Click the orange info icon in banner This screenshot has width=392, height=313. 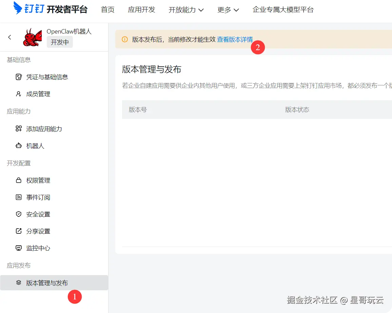pyautogui.click(x=125, y=40)
